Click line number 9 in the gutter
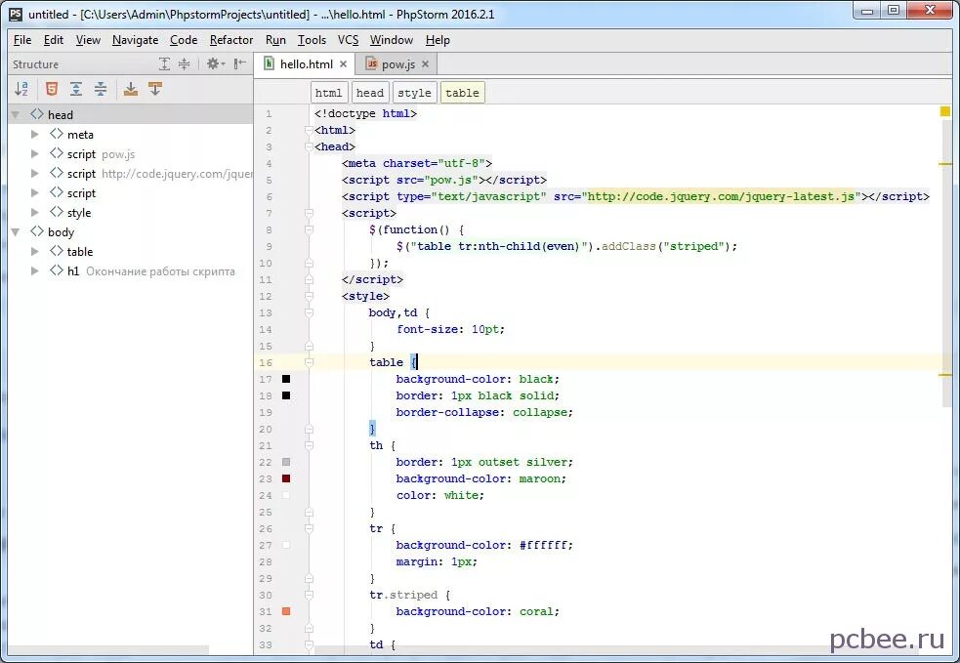The width and height of the screenshot is (960, 663). [x=269, y=246]
